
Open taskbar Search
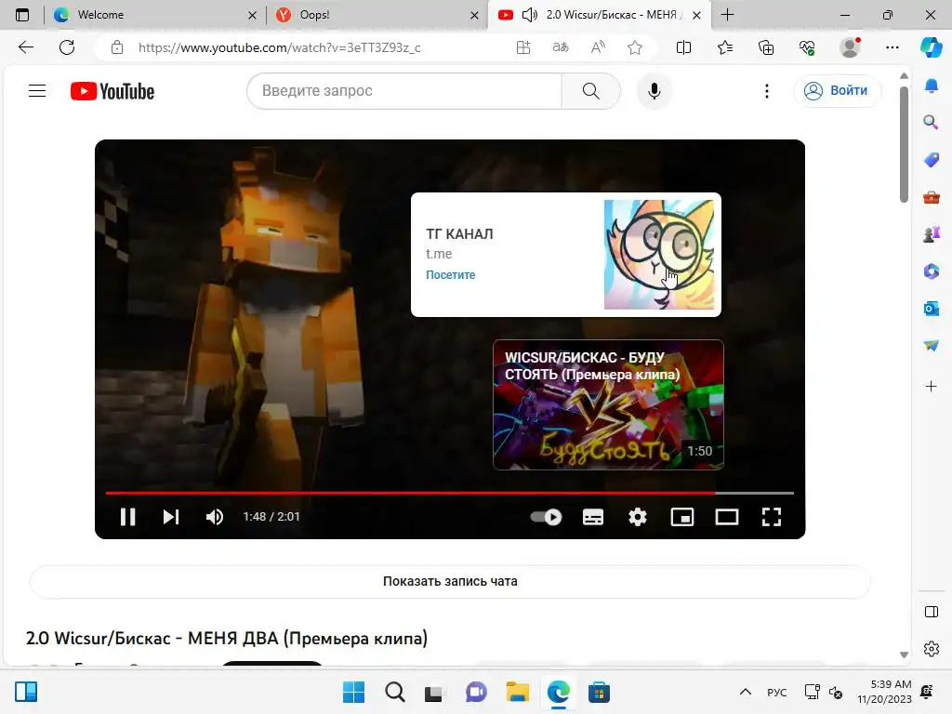[x=394, y=692]
